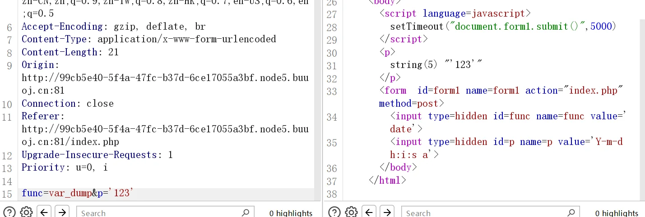
Task: Click the request body line func=var_dump&p='123'
Action: coord(77,194)
